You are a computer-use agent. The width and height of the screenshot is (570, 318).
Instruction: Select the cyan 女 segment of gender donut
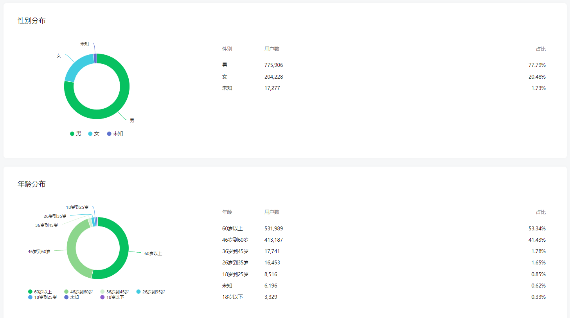pos(77,66)
